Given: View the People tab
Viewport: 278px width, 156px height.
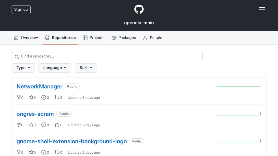Looking at the screenshot, I should tap(153, 38).
